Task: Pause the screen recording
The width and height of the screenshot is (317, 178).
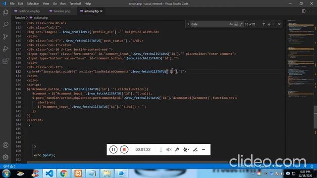Action: (x=113, y=149)
